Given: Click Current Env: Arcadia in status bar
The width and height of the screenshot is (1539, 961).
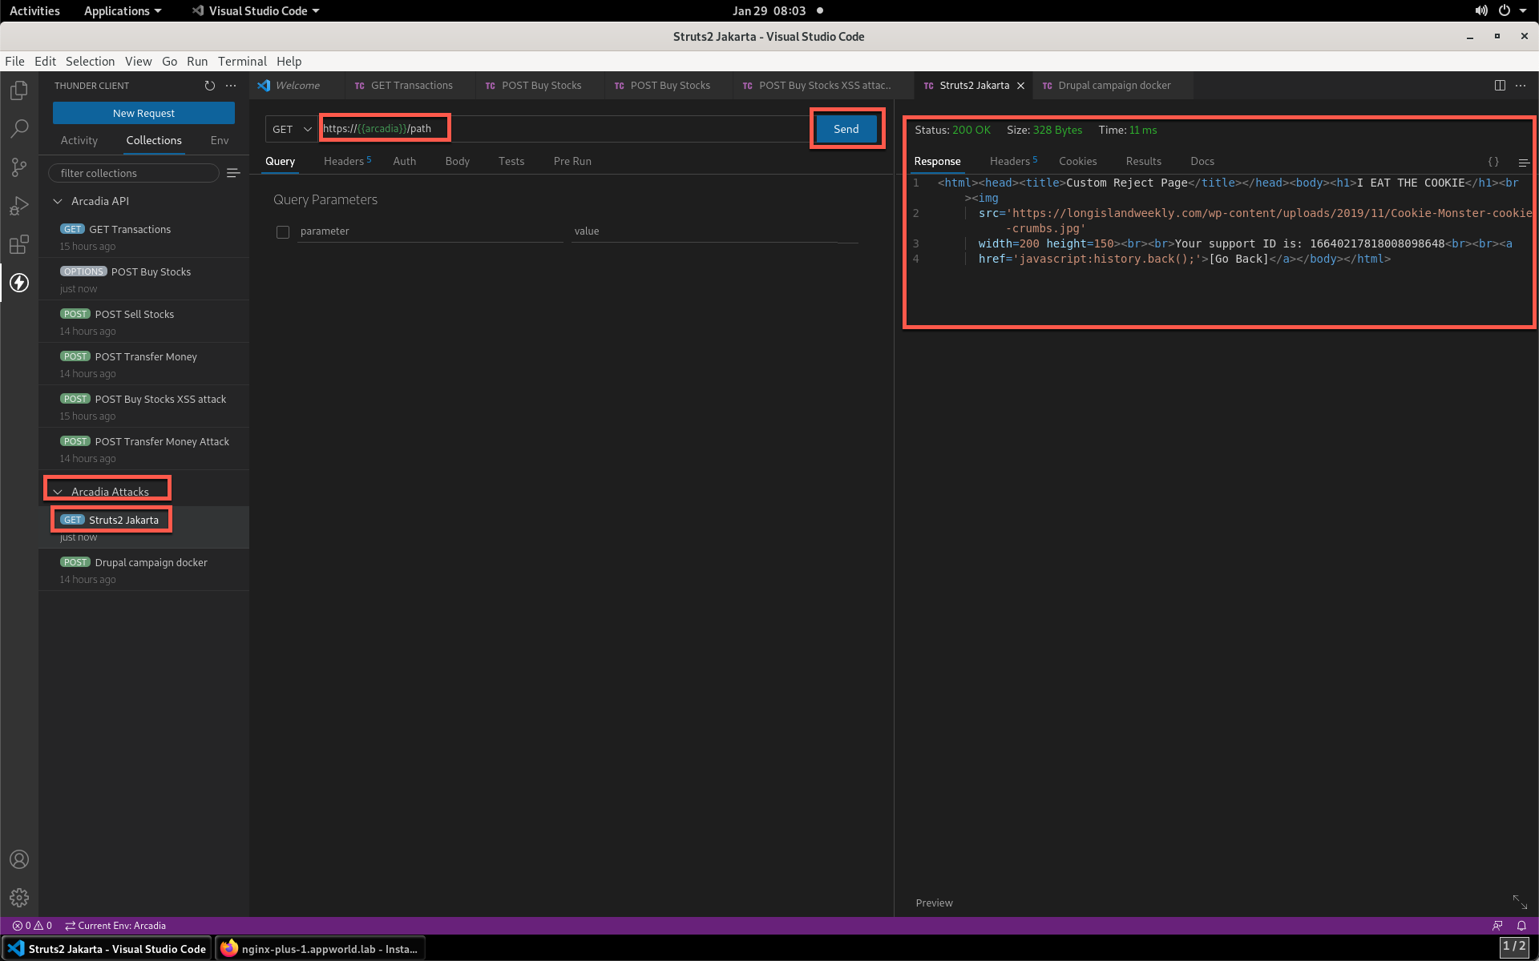Looking at the screenshot, I should click(115, 926).
